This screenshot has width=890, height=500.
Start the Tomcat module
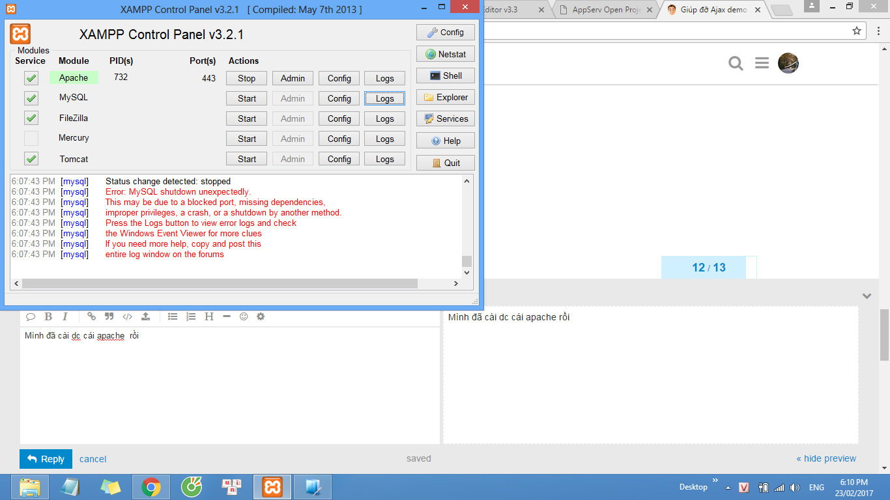(x=247, y=159)
